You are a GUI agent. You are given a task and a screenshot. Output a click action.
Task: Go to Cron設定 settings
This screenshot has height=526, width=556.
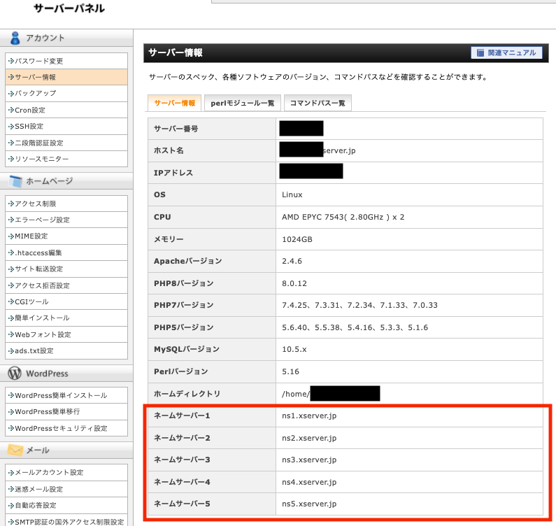29,110
